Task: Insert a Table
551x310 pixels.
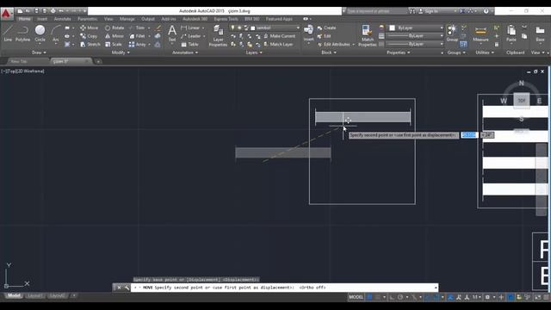Action: (x=190, y=45)
